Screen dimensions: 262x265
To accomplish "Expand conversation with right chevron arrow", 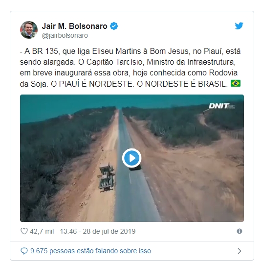I will click(x=239, y=251).
